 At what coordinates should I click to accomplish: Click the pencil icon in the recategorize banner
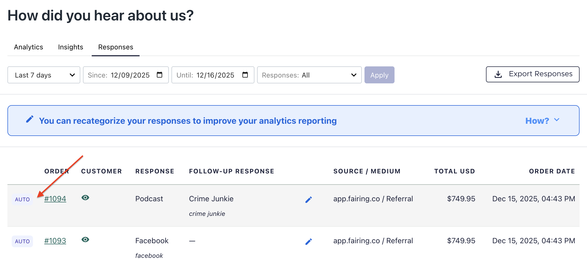pyautogui.click(x=30, y=119)
